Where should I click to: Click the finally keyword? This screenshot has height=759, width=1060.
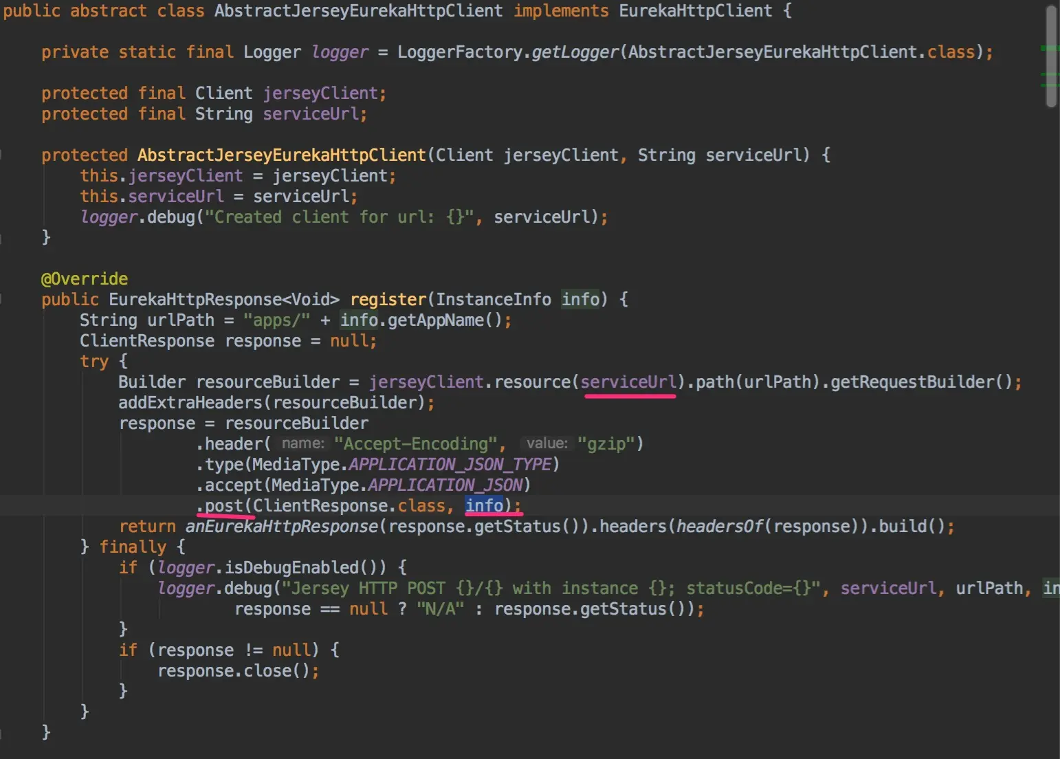pos(133,547)
